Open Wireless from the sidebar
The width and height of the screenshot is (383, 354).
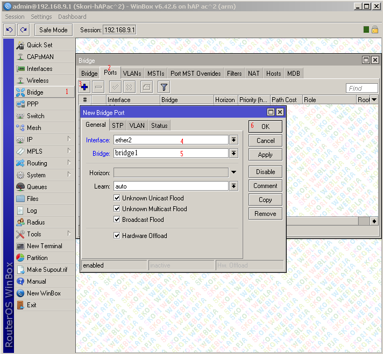[38, 81]
